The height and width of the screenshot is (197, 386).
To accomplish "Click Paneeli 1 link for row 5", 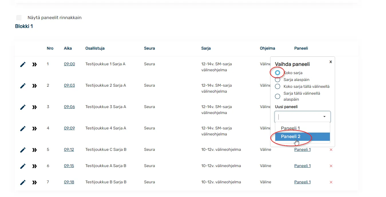I will [x=302, y=149].
